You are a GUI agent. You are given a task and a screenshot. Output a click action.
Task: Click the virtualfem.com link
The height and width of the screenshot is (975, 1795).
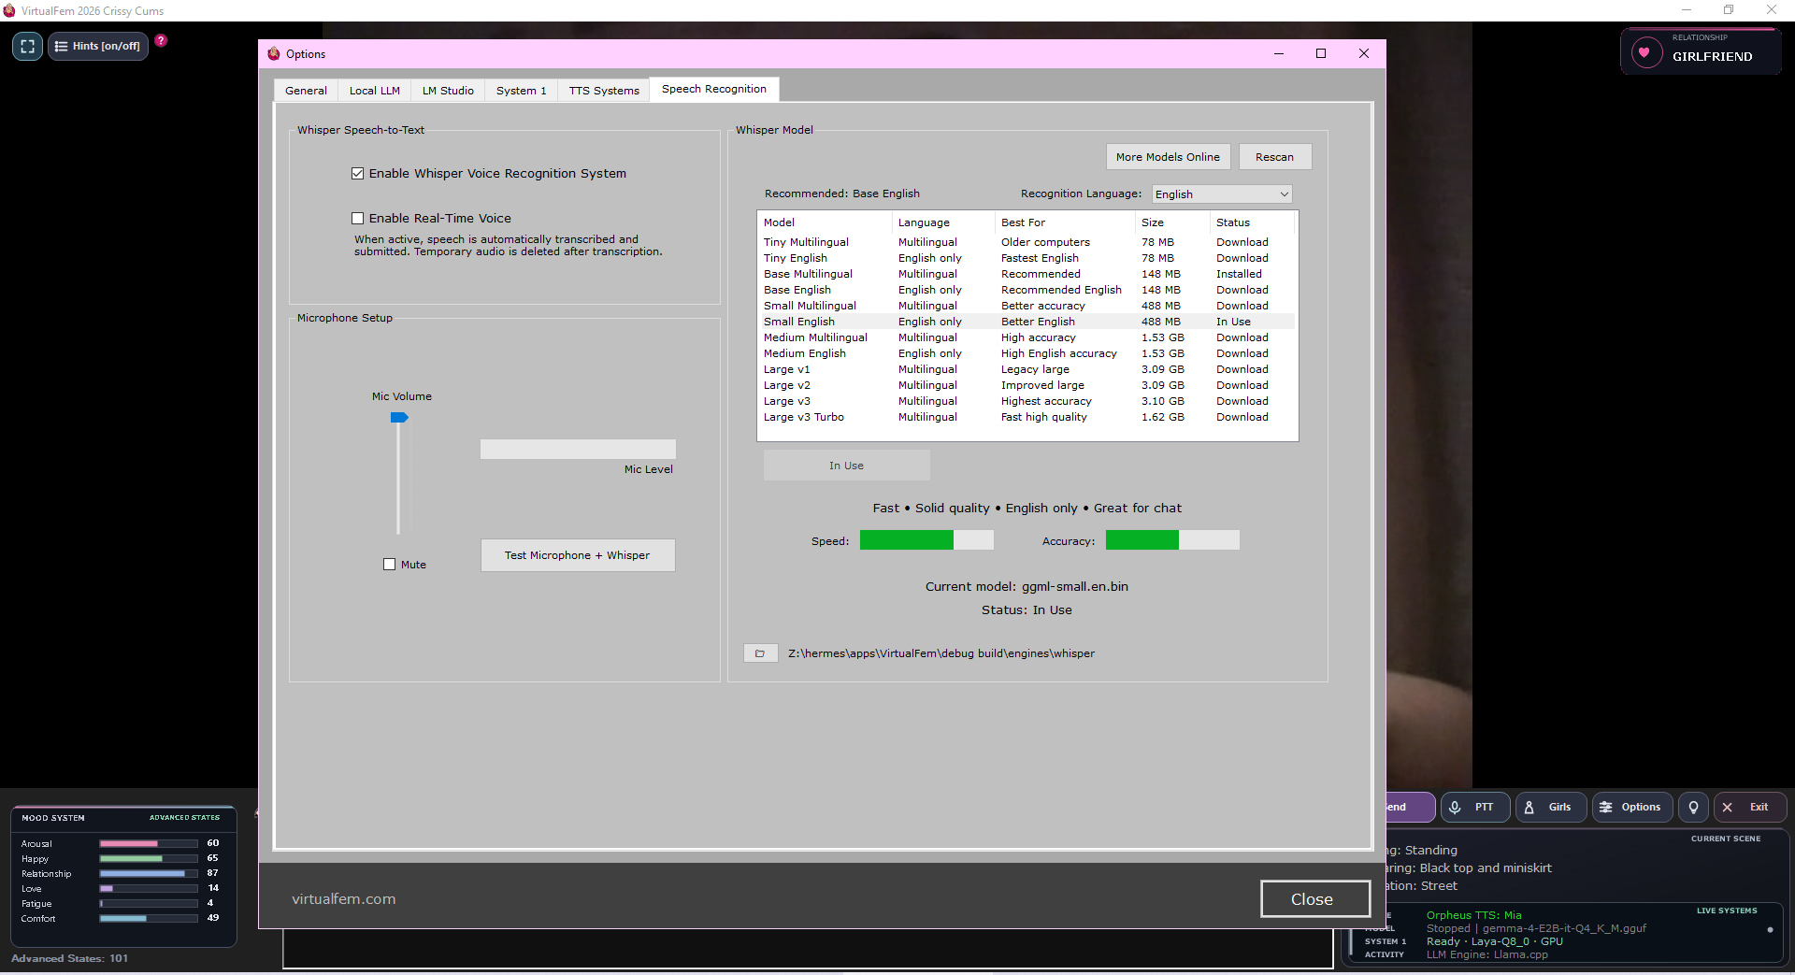coord(343,899)
